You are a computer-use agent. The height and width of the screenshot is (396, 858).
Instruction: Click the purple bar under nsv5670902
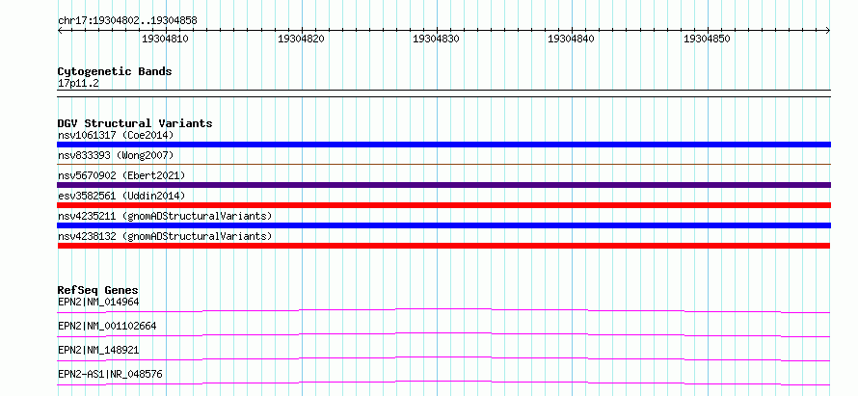pyautogui.click(x=443, y=185)
